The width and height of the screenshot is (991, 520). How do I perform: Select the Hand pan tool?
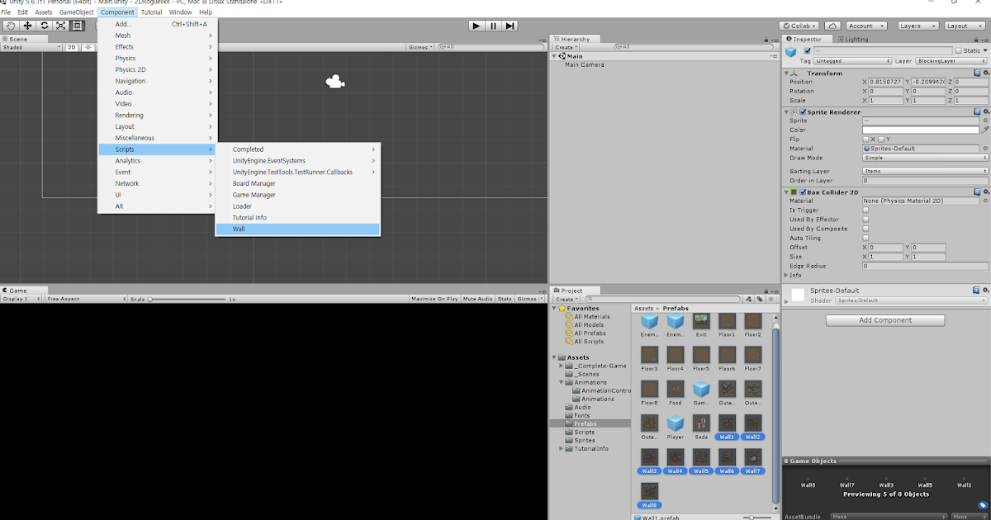click(11, 26)
